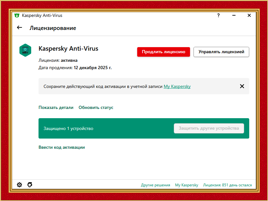
Task: Click the red Продлить лицензию button
Action: coord(163,52)
